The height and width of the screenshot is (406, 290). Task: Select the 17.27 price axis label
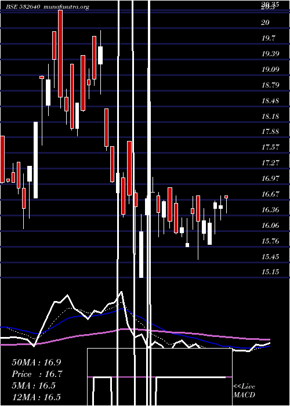click(270, 163)
